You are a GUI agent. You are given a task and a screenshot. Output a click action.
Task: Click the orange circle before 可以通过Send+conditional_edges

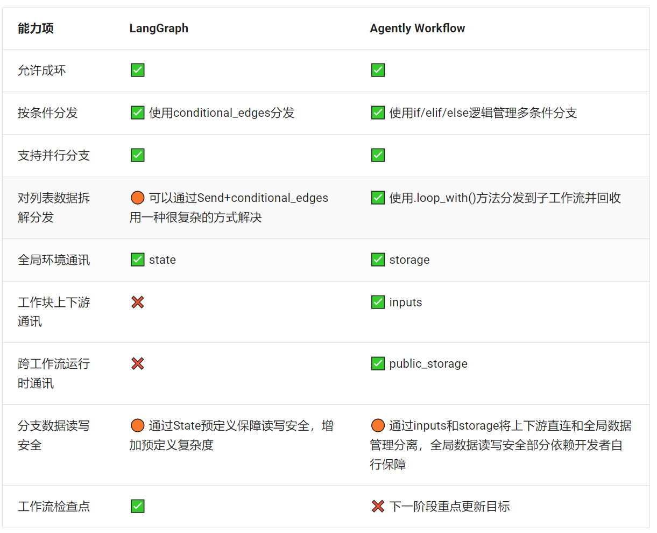pyautogui.click(x=138, y=198)
